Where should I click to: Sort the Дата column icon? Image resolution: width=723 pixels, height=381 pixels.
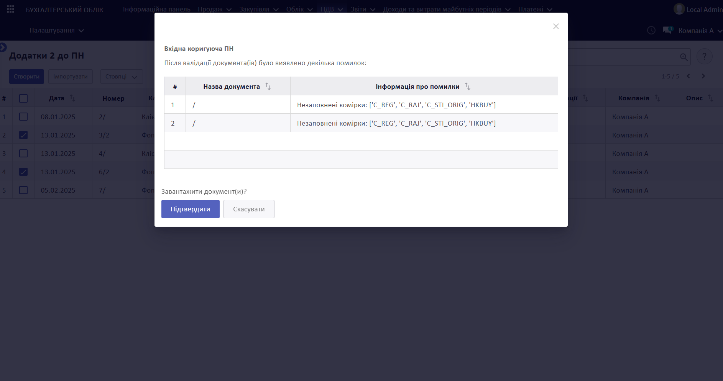[x=72, y=98]
